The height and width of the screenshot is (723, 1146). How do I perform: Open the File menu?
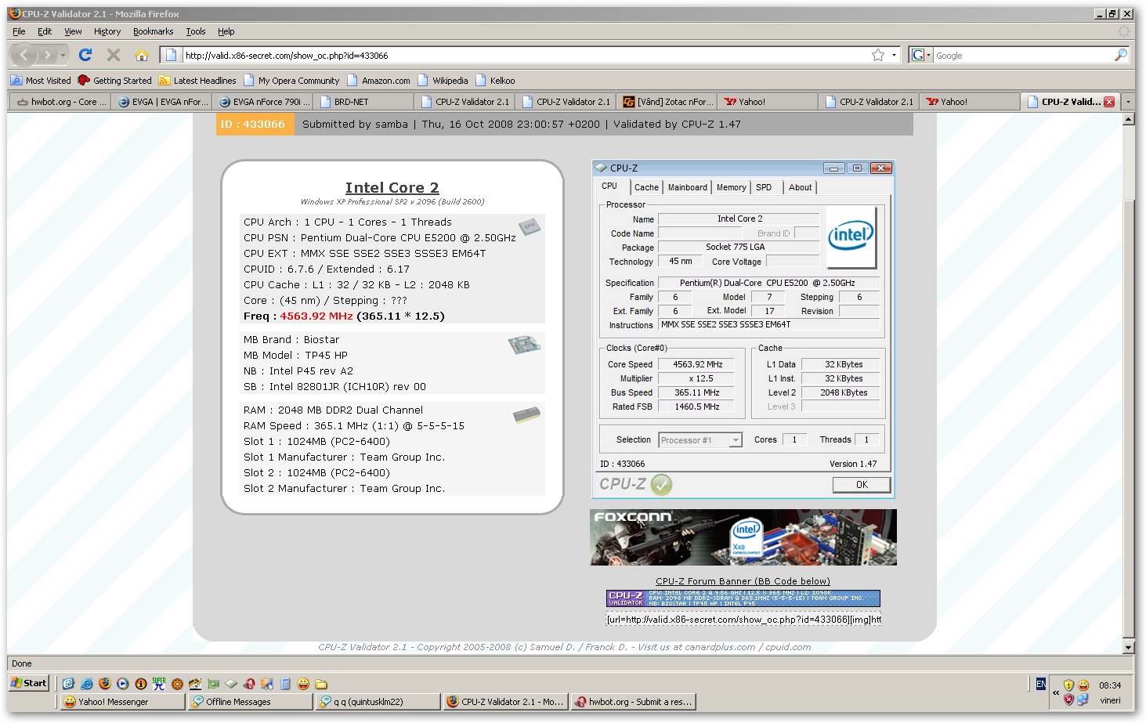pos(19,31)
